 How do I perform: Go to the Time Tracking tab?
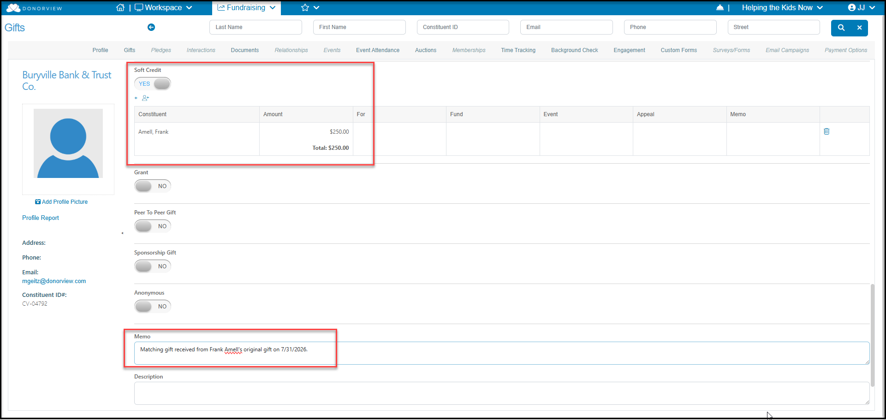[518, 50]
